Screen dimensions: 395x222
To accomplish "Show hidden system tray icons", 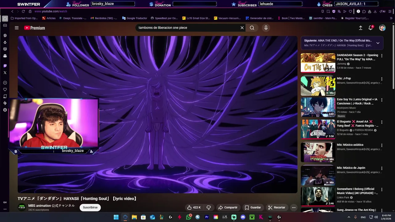I will [349, 217].
